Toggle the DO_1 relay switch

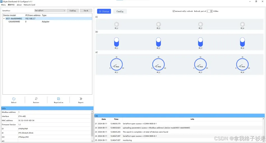click(116, 42)
